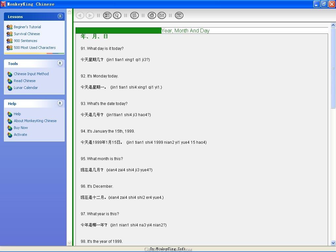Click sentence '95. What month is this?'

click(x=102, y=159)
